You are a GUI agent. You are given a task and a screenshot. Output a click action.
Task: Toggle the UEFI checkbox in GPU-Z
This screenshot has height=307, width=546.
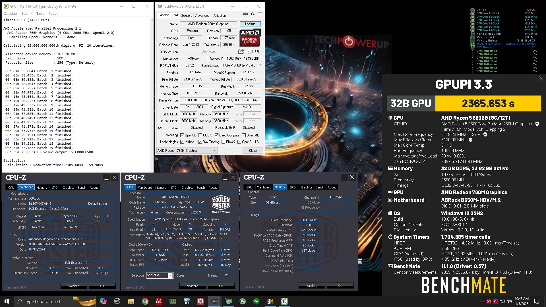249,52
